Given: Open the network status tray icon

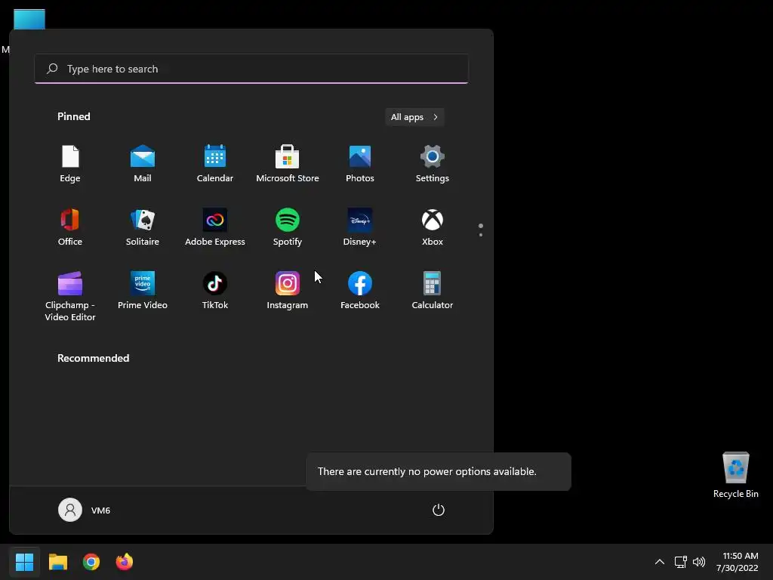Looking at the screenshot, I should pos(681,562).
